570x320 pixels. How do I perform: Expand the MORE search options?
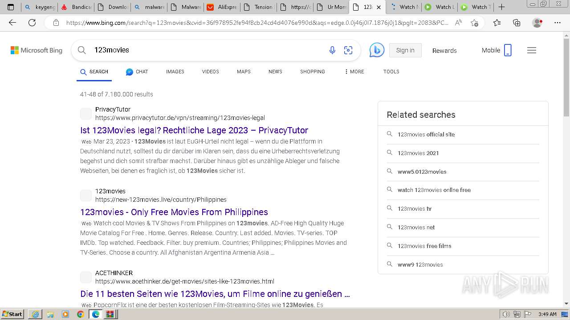pos(354,72)
